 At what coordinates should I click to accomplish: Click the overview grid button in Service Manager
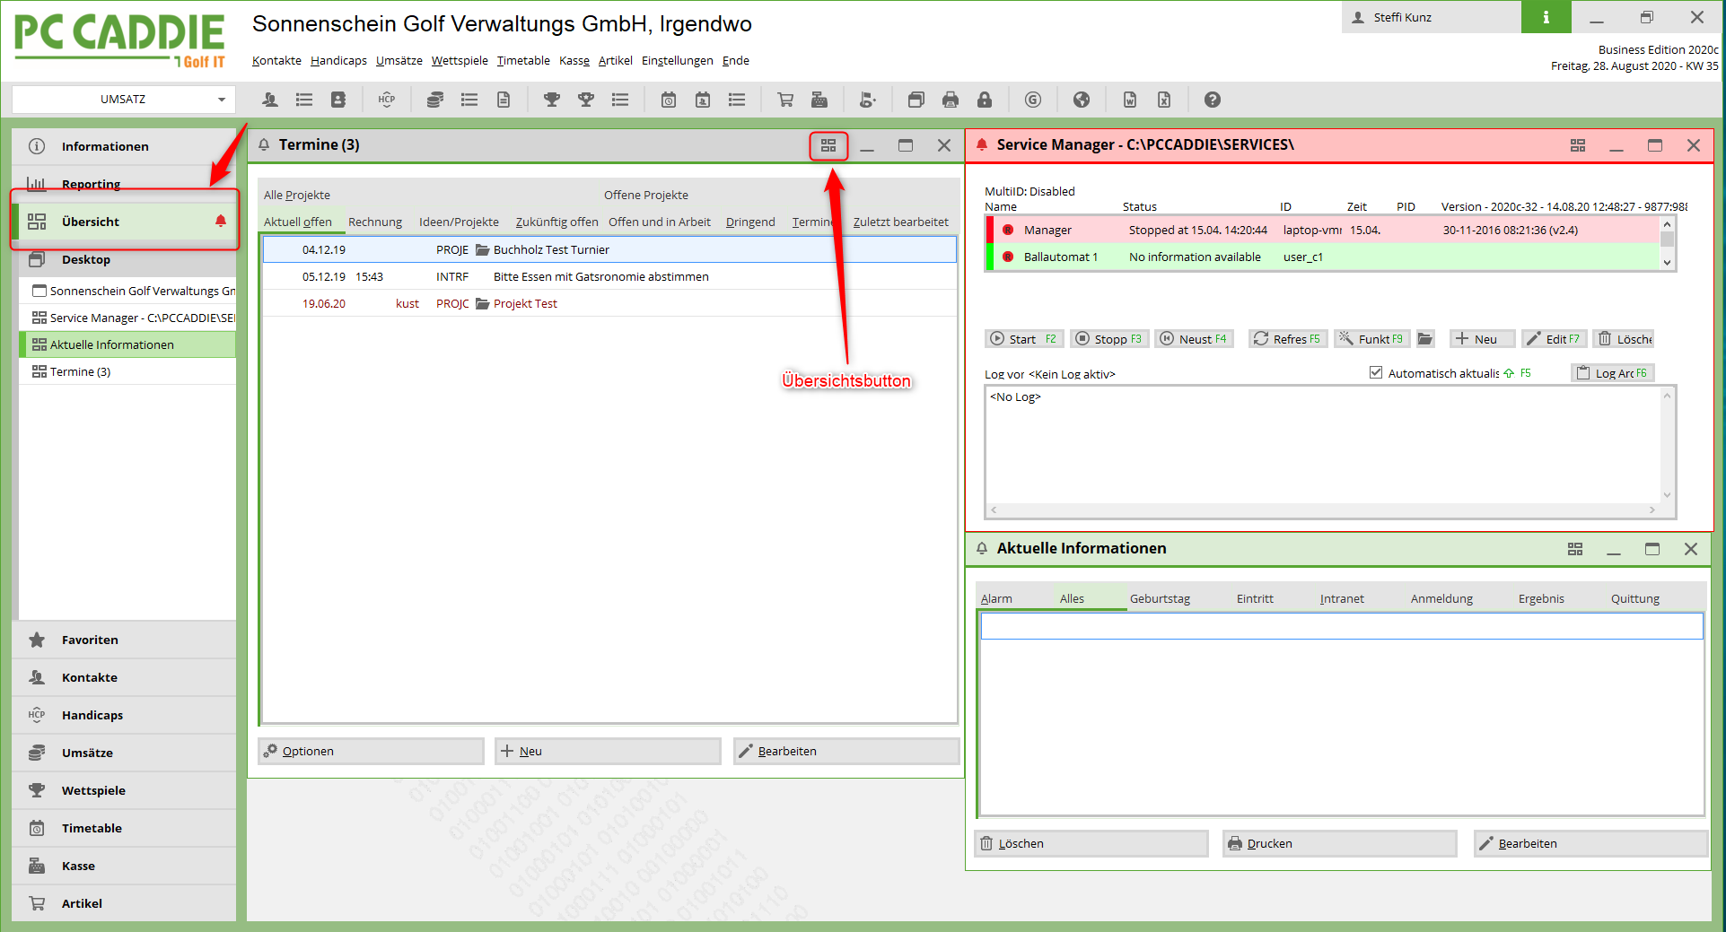[x=1578, y=145]
